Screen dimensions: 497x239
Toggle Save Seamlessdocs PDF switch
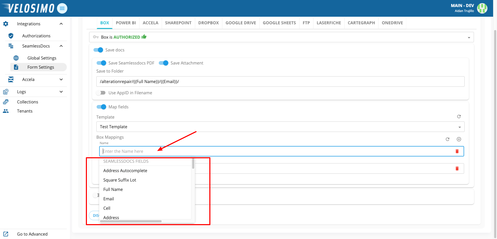pos(102,63)
